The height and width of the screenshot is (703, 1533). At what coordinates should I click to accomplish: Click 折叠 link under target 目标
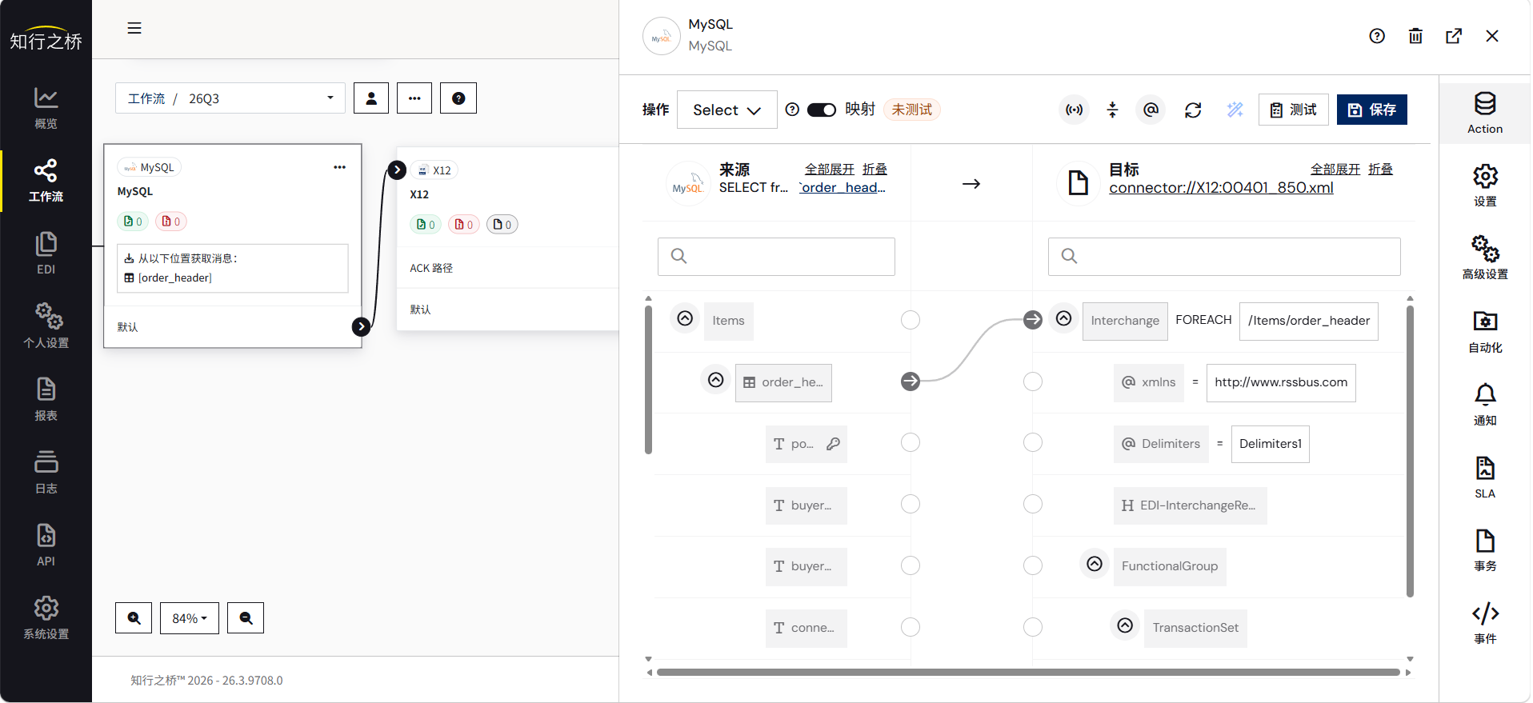tap(1381, 170)
